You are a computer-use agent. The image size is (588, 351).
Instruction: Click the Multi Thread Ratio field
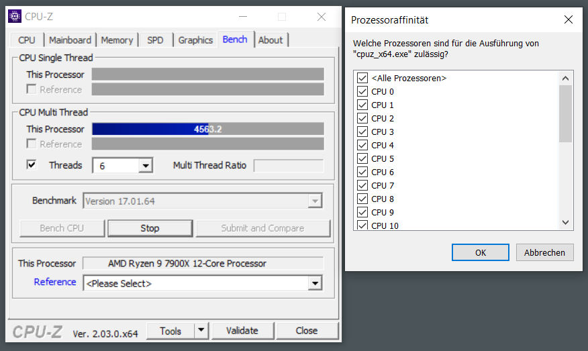point(289,165)
